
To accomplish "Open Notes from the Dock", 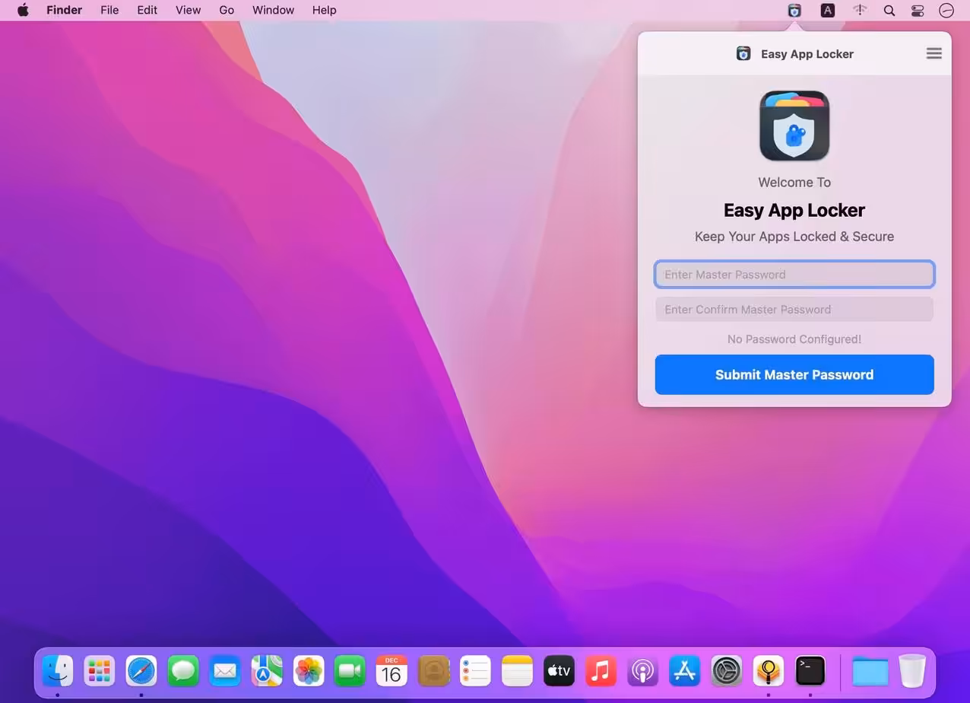I will tap(517, 671).
